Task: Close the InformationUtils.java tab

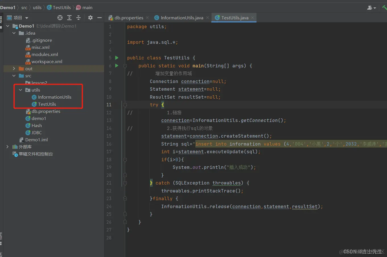Action: tap(208, 18)
